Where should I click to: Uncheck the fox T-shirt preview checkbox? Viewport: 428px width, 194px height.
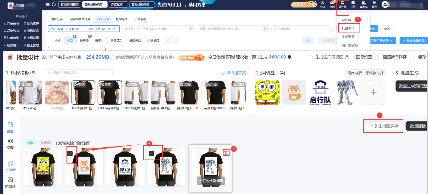[x=70, y=153]
